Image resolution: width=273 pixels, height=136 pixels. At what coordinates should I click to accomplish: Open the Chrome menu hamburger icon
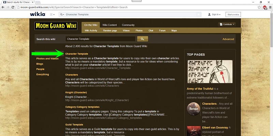click(x=270, y=7)
